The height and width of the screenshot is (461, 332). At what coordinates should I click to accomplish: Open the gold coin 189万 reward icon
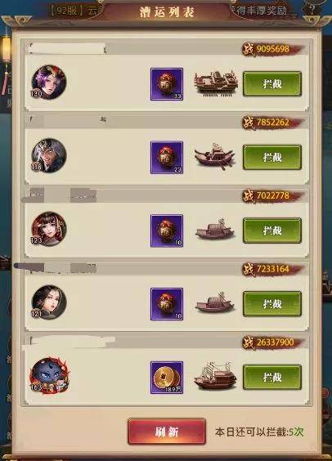click(x=167, y=378)
